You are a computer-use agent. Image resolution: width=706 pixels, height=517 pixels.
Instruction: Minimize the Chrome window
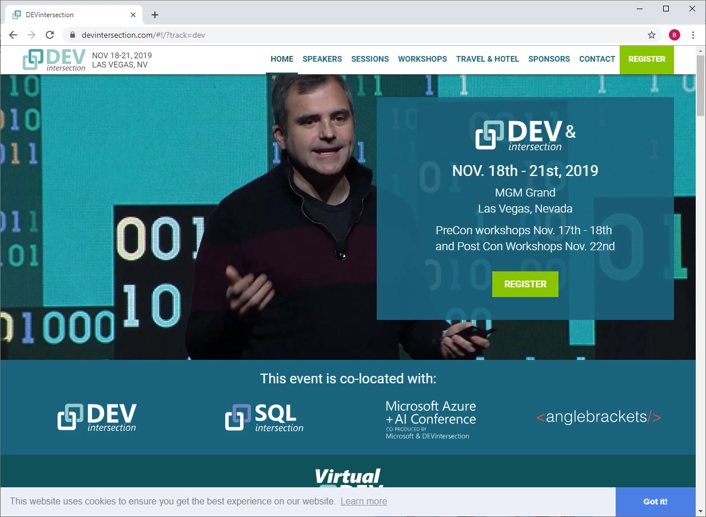coord(639,9)
